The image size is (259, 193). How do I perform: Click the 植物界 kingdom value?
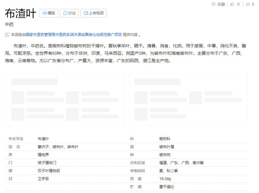[43, 155]
